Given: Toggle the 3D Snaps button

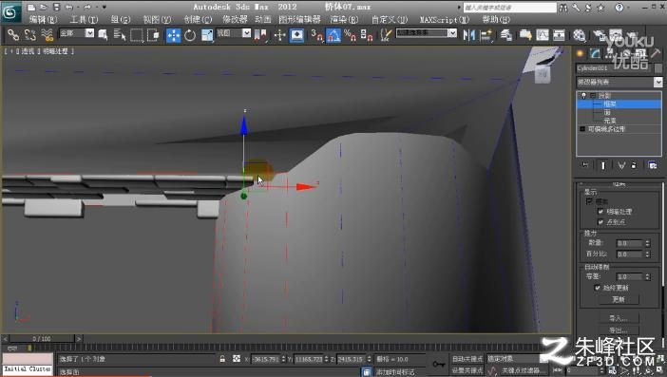Looking at the screenshot, I should [x=316, y=35].
